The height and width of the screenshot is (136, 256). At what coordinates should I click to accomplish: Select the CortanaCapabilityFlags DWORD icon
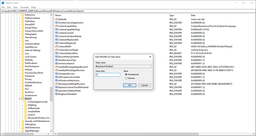pos(57,29)
